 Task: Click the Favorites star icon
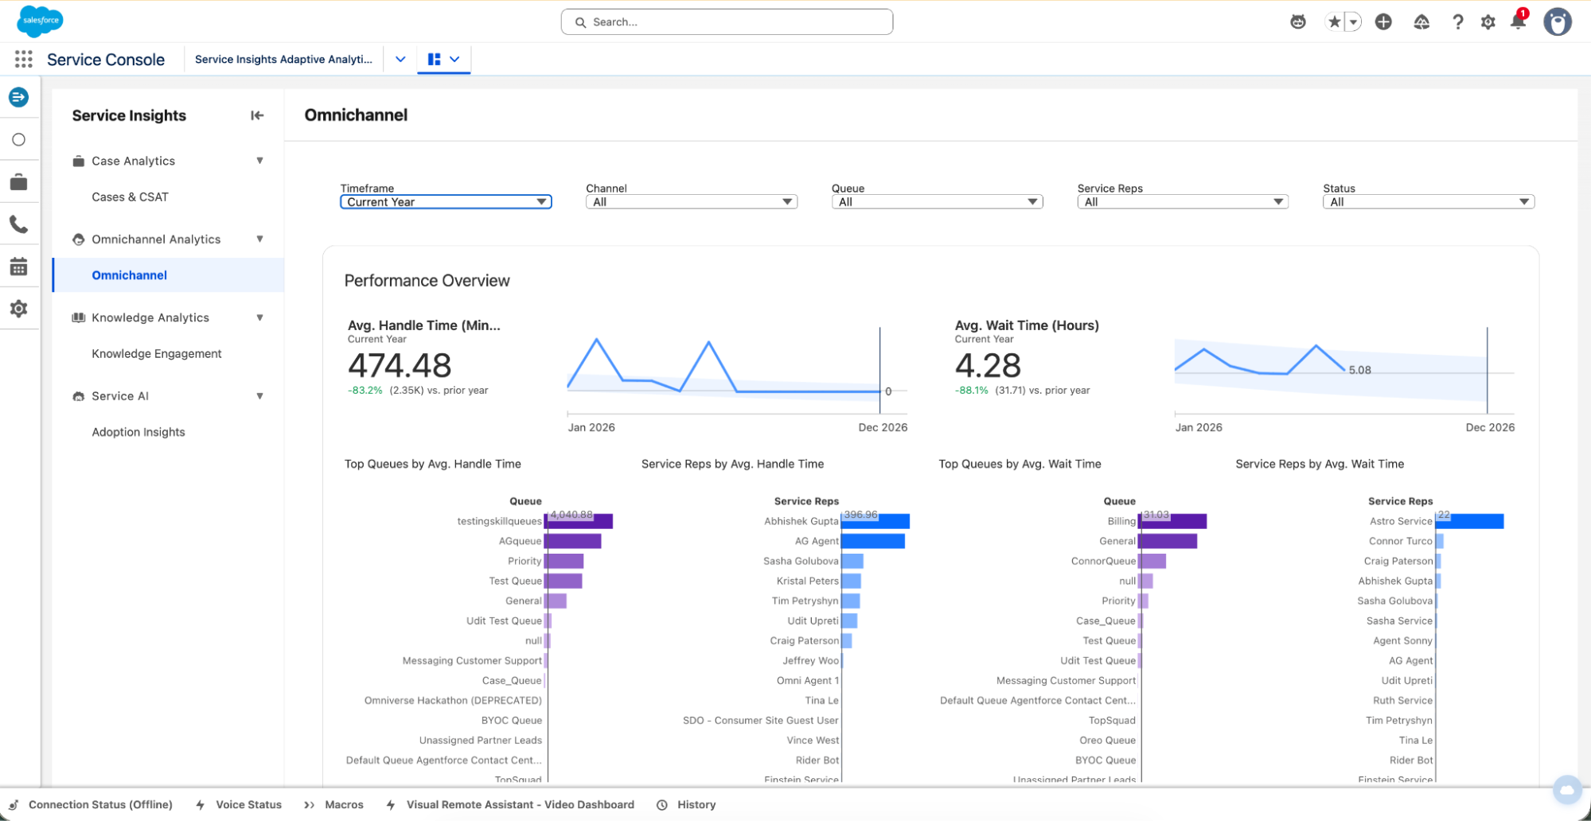1334,22
